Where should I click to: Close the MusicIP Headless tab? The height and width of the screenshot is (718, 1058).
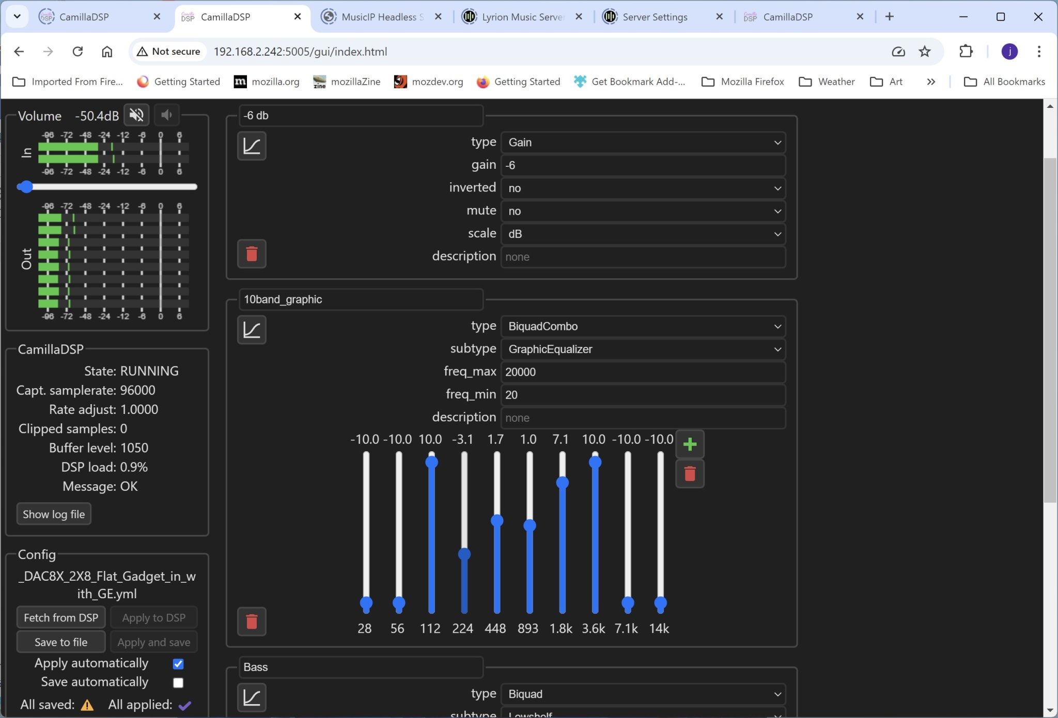tap(438, 17)
